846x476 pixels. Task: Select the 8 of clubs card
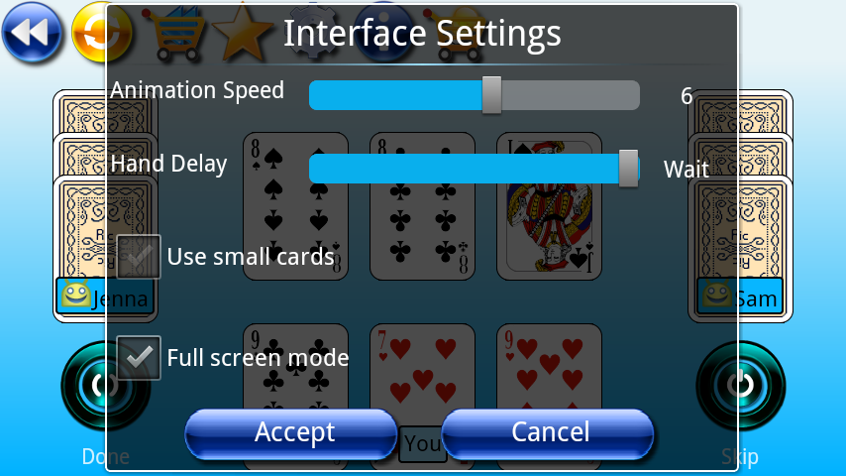point(422,206)
